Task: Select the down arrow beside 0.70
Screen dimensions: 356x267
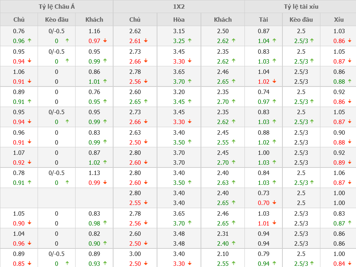Action: coord(273,203)
